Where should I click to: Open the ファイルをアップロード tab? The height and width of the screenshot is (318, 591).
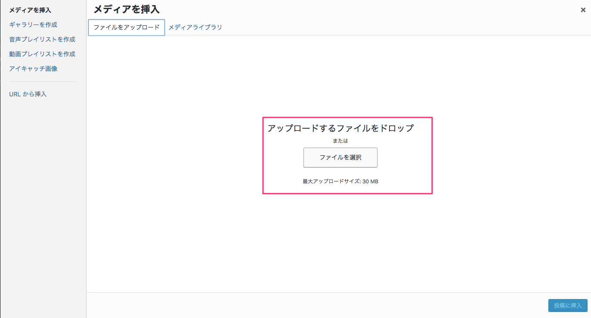(127, 27)
